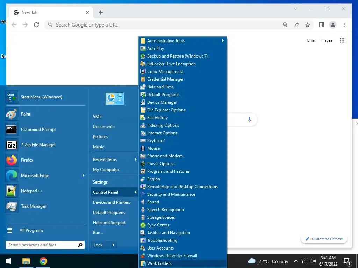Open RemoteApp and Desktop Connections
Screen dimensions: 358x268
click(182, 187)
